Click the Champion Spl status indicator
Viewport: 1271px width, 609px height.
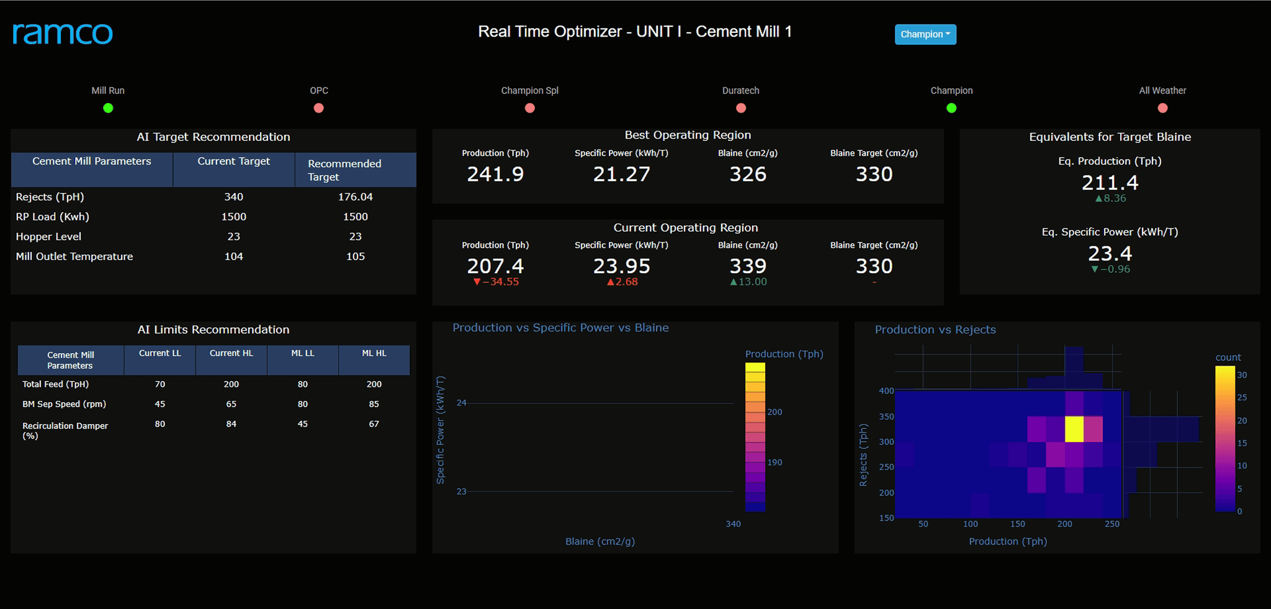coord(530,108)
